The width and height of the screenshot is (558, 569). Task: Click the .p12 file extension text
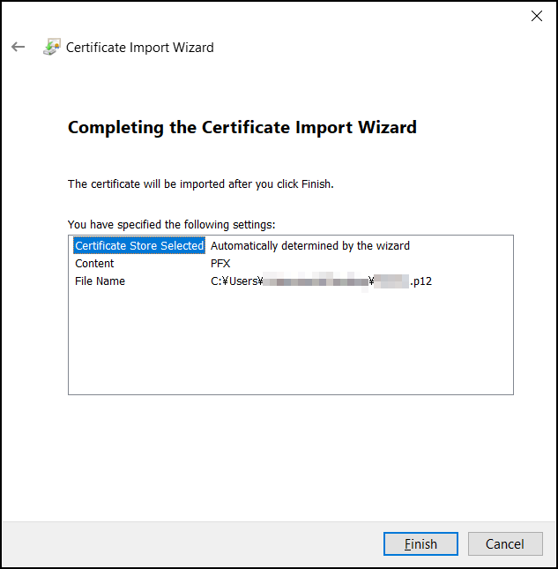point(421,281)
